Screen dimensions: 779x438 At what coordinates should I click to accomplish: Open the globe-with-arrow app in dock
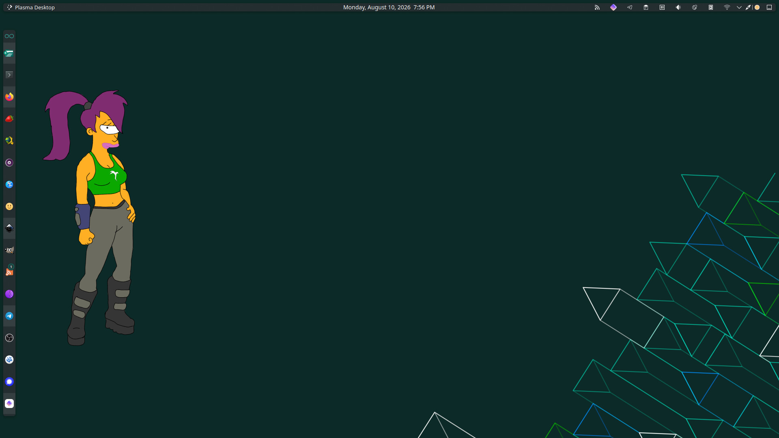9,141
